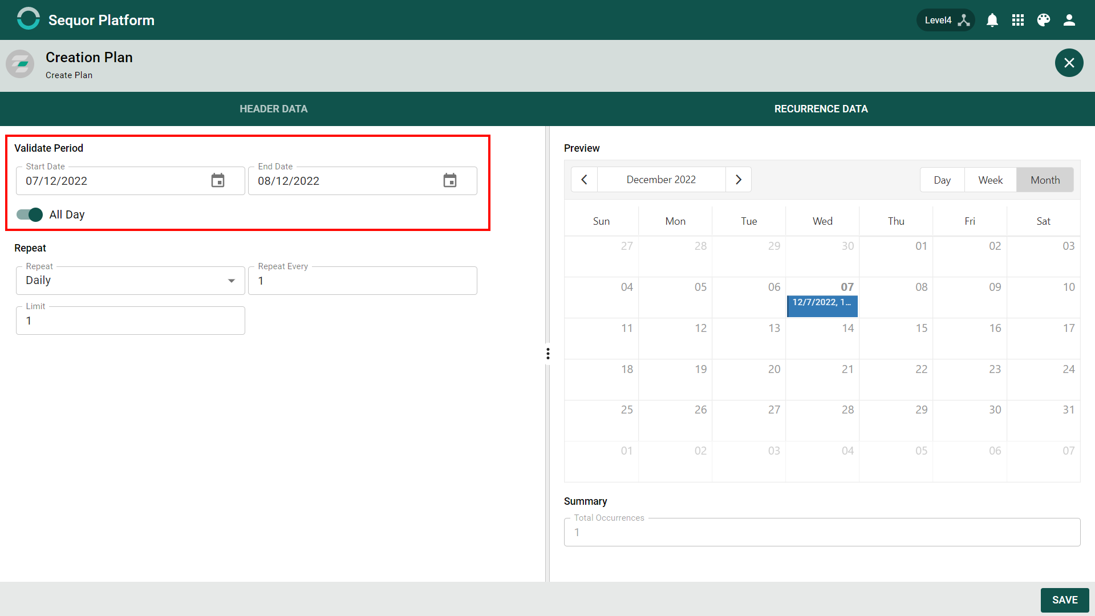Open the user account icon
This screenshot has height=616, width=1095.
(x=1069, y=21)
